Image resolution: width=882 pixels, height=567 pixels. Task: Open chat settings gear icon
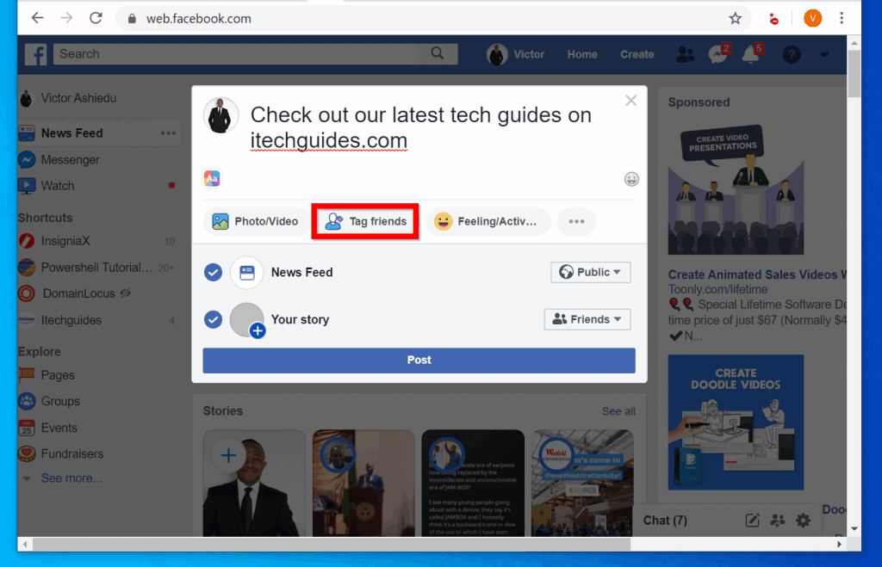(x=804, y=521)
